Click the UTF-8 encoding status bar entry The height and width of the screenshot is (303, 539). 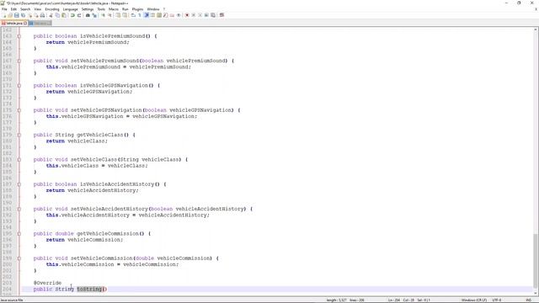tap(497, 300)
